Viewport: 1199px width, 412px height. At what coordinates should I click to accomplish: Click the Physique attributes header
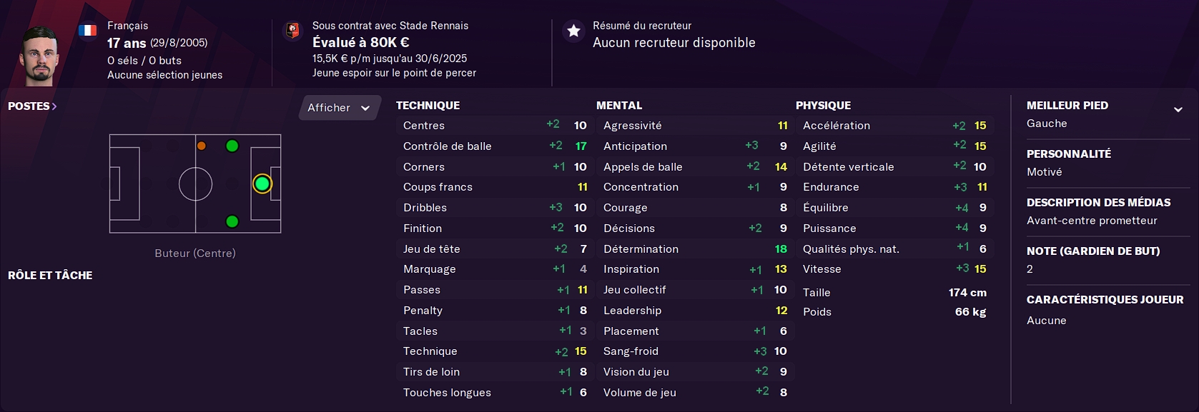[x=823, y=105]
